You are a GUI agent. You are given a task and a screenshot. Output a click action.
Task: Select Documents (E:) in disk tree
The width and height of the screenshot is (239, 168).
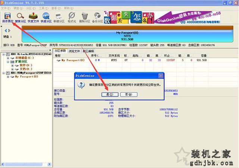26,69
